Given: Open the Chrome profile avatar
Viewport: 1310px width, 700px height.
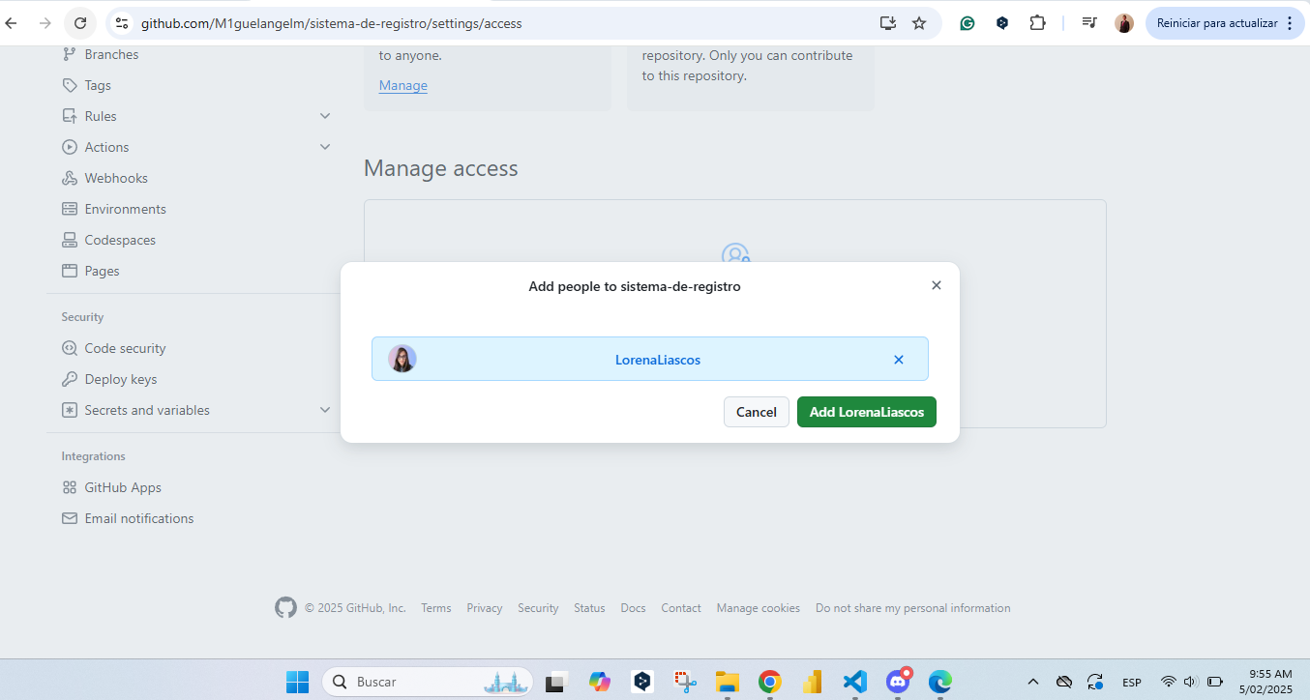Looking at the screenshot, I should 1124,23.
